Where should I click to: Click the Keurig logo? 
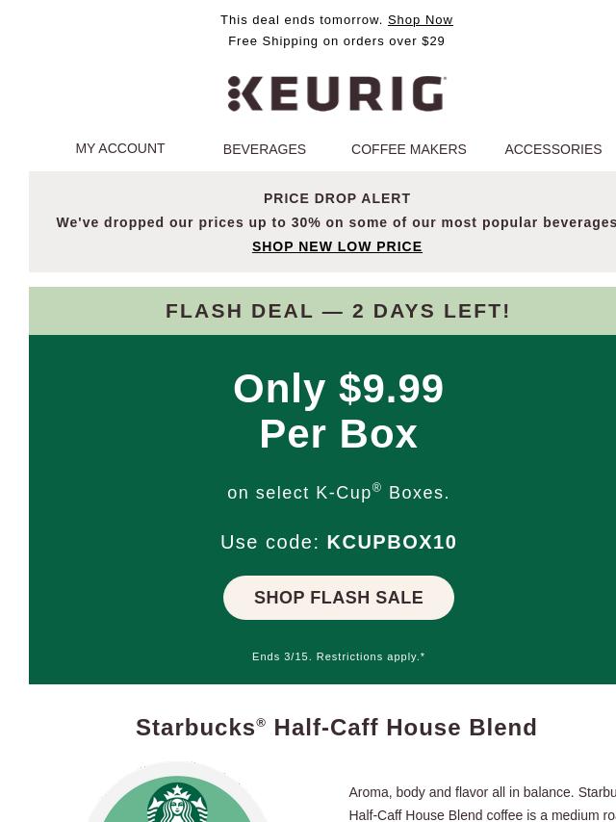tap(337, 93)
